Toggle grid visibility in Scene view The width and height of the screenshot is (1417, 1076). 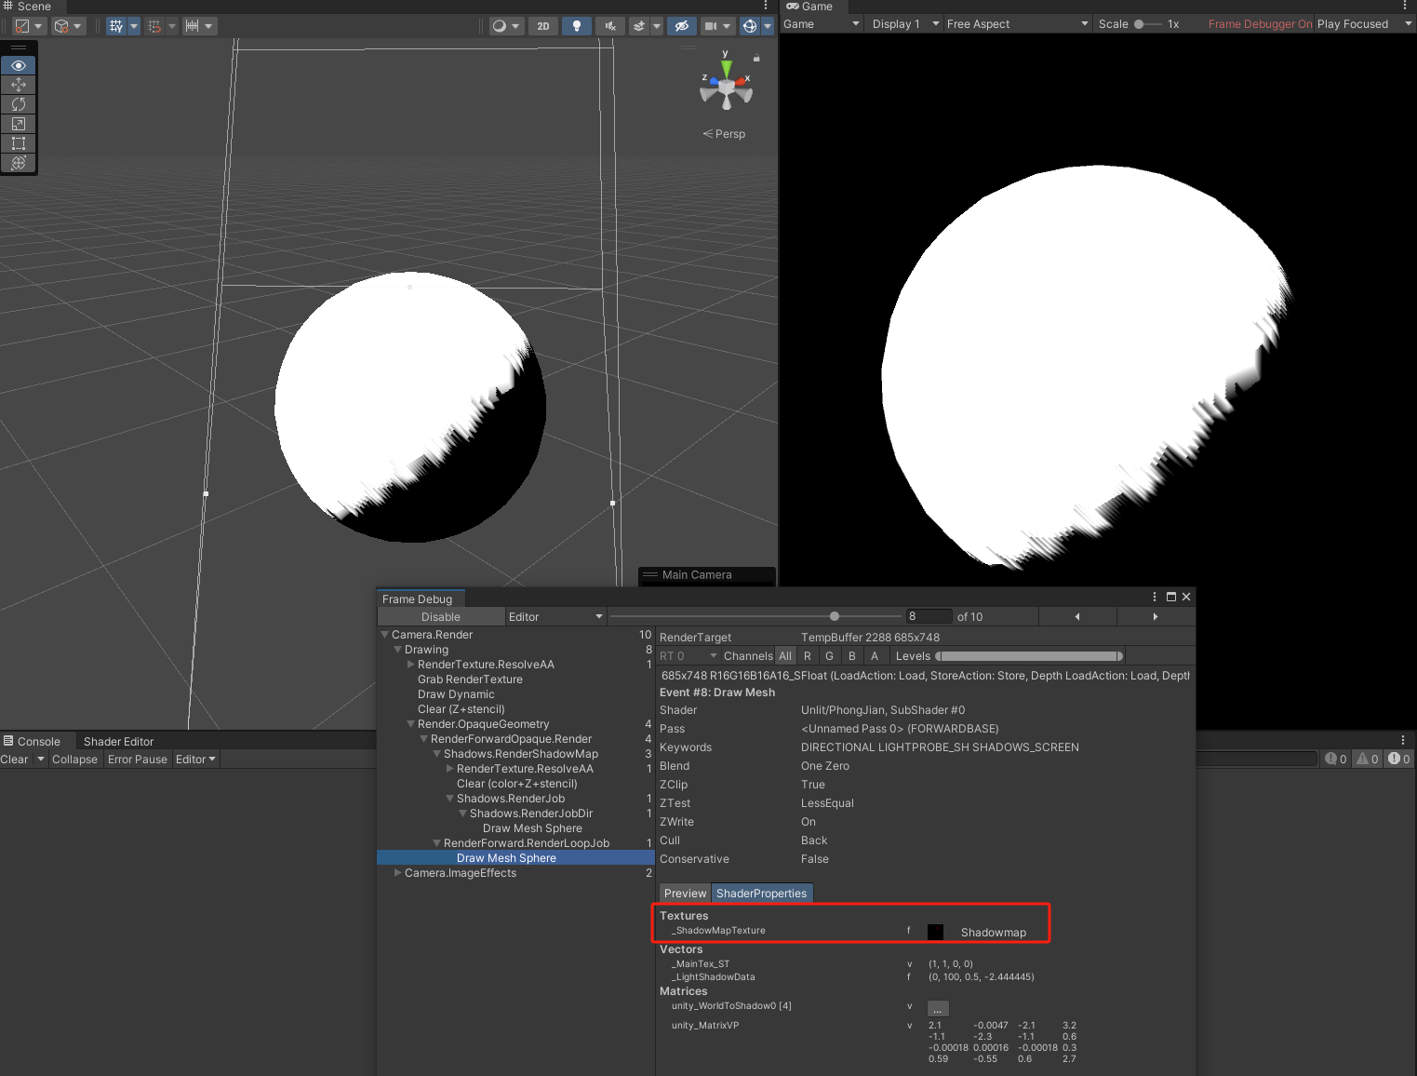pos(116,26)
